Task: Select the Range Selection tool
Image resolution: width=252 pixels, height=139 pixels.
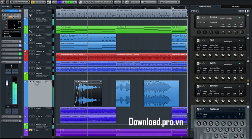Action: point(83,2)
